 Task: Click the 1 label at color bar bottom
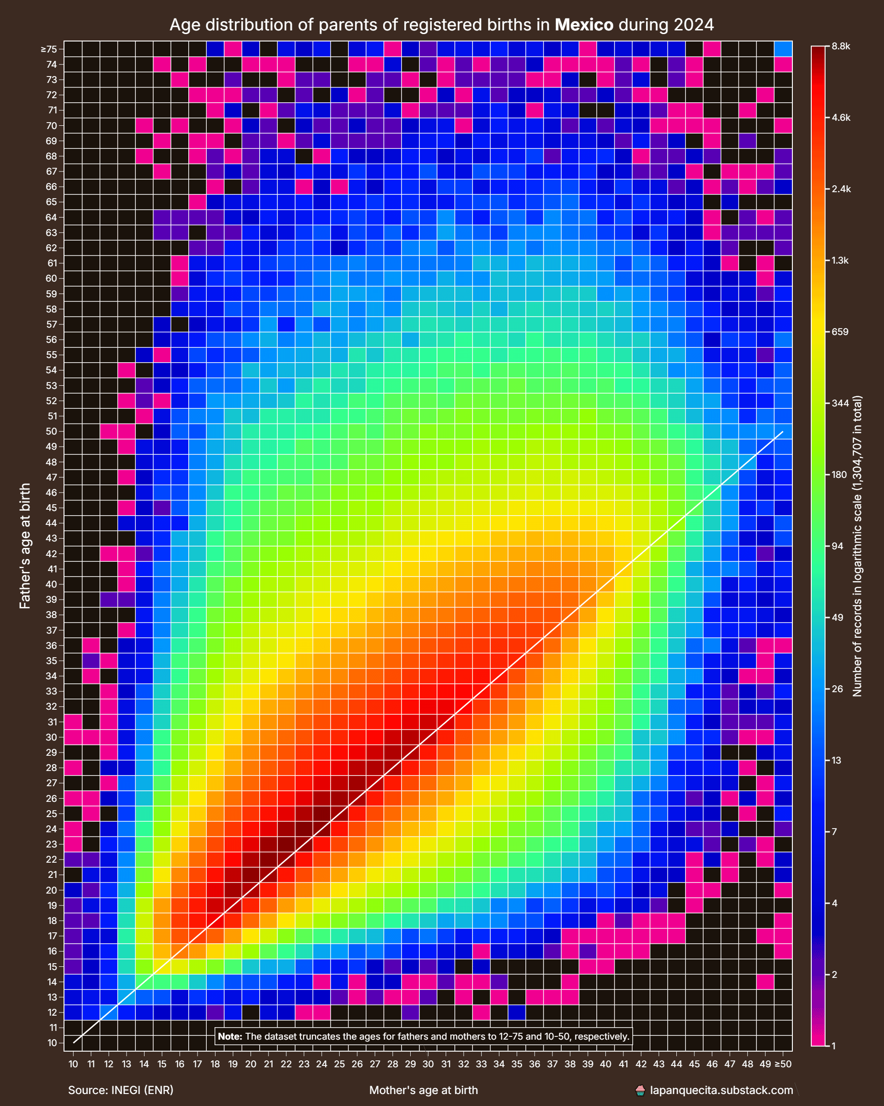click(834, 1046)
